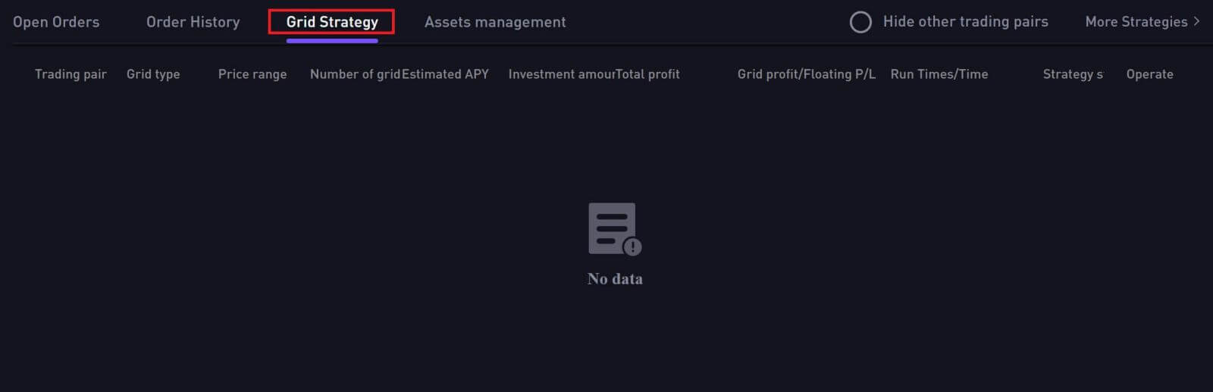Image resolution: width=1213 pixels, height=392 pixels.
Task: Expand the chevron next to More Strategies
Action: [x=1196, y=21]
